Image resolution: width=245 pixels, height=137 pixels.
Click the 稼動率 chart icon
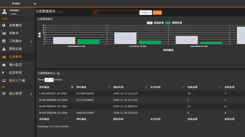pyautogui.click(x=4, y=33)
